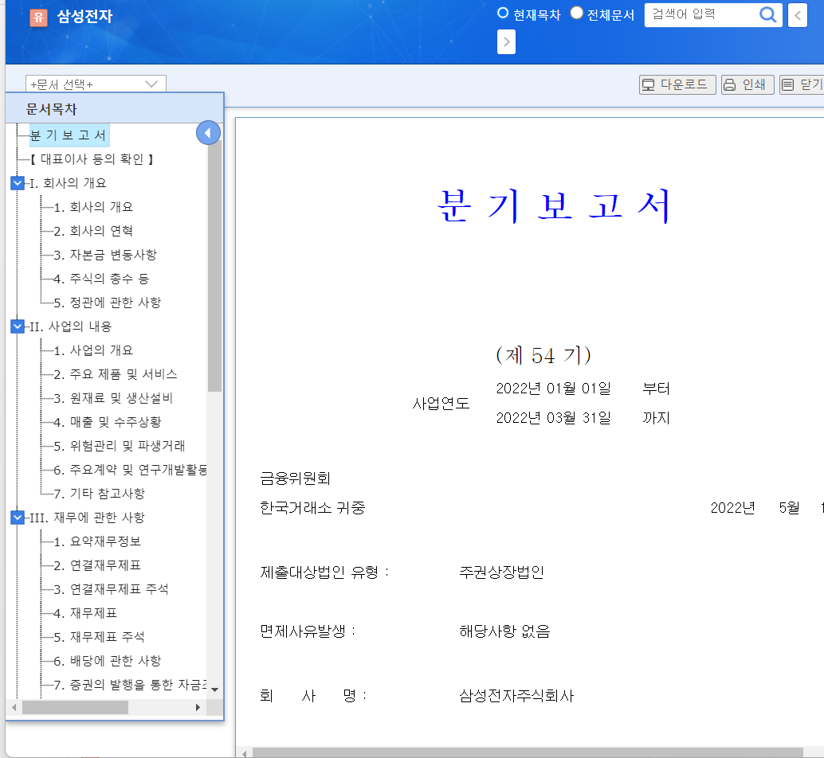
Task: Open 7. 증권의 발행을 통한 자금 entry
Action: tap(131, 685)
